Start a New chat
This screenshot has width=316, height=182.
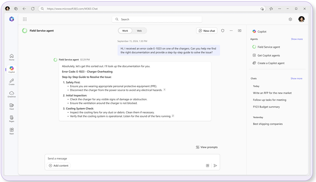207,31
